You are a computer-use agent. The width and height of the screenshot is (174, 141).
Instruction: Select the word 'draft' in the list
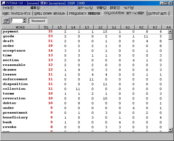click(x=8, y=41)
